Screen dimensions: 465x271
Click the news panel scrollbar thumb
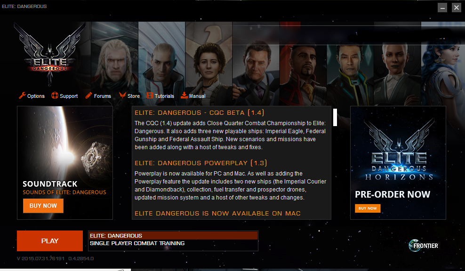(x=335, y=118)
